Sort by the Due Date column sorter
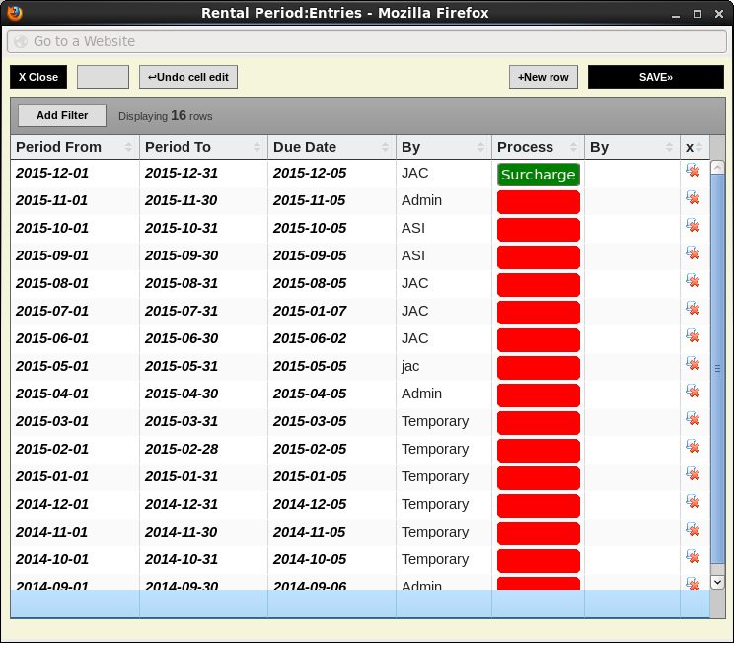The height and width of the screenshot is (645, 735). (x=385, y=147)
